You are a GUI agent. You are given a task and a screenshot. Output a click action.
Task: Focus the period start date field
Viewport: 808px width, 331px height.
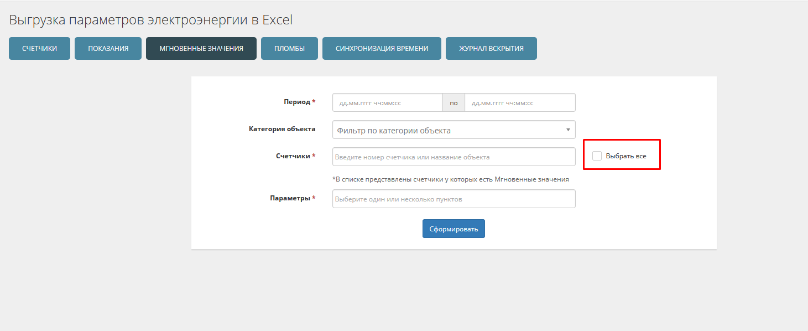pos(387,103)
